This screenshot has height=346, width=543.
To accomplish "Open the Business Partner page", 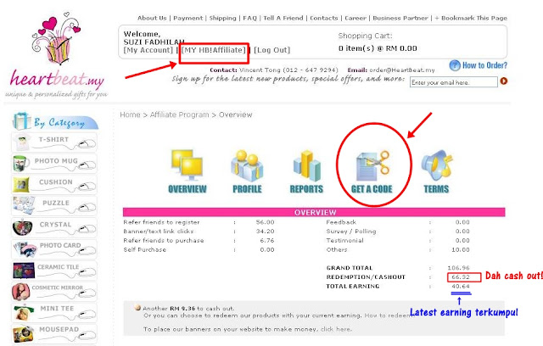I will tap(400, 18).
